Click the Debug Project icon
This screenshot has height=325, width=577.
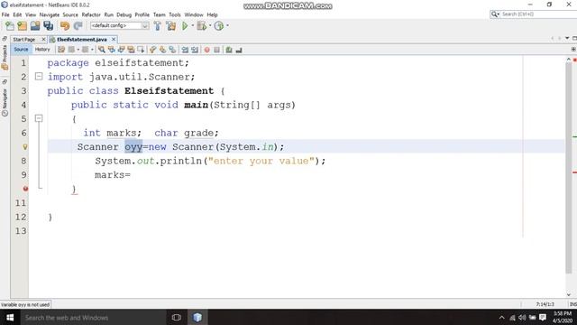pyautogui.click(x=201, y=26)
